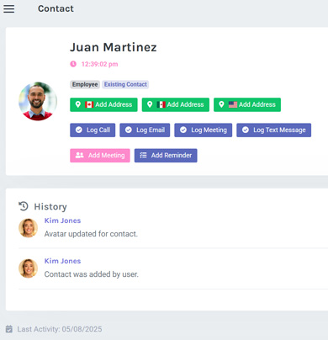Click the Add Reminder button
Screen dimensions: 328x340
pyautogui.click(x=166, y=156)
